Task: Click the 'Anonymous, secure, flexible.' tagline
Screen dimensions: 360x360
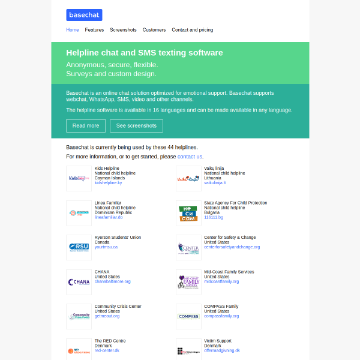Action: pos(112,65)
